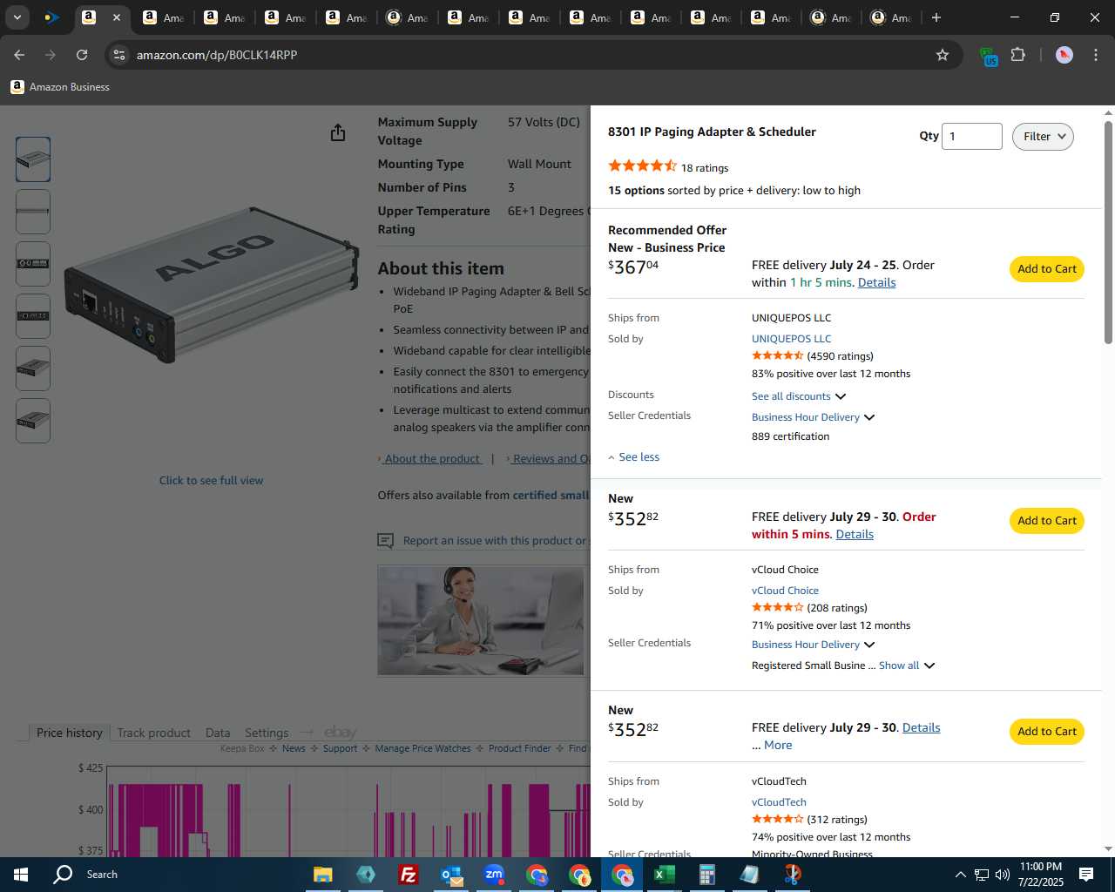The height and width of the screenshot is (892, 1115).
Task: Click the main ALGO product image
Action: (x=212, y=285)
